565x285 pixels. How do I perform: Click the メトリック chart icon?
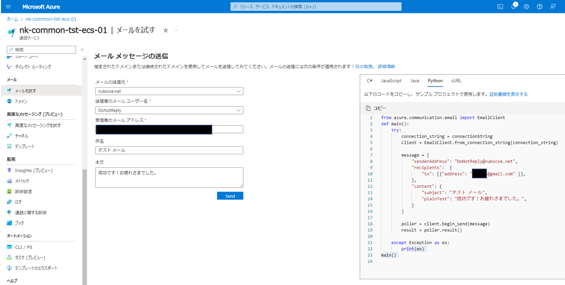tap(10, 181)
